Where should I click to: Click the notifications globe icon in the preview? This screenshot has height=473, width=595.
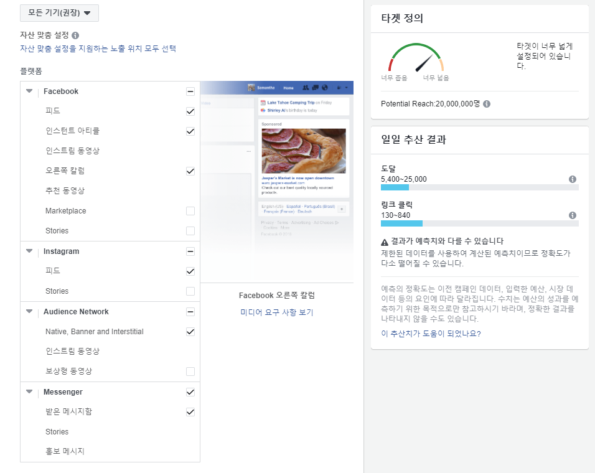(x=325, y=88)
